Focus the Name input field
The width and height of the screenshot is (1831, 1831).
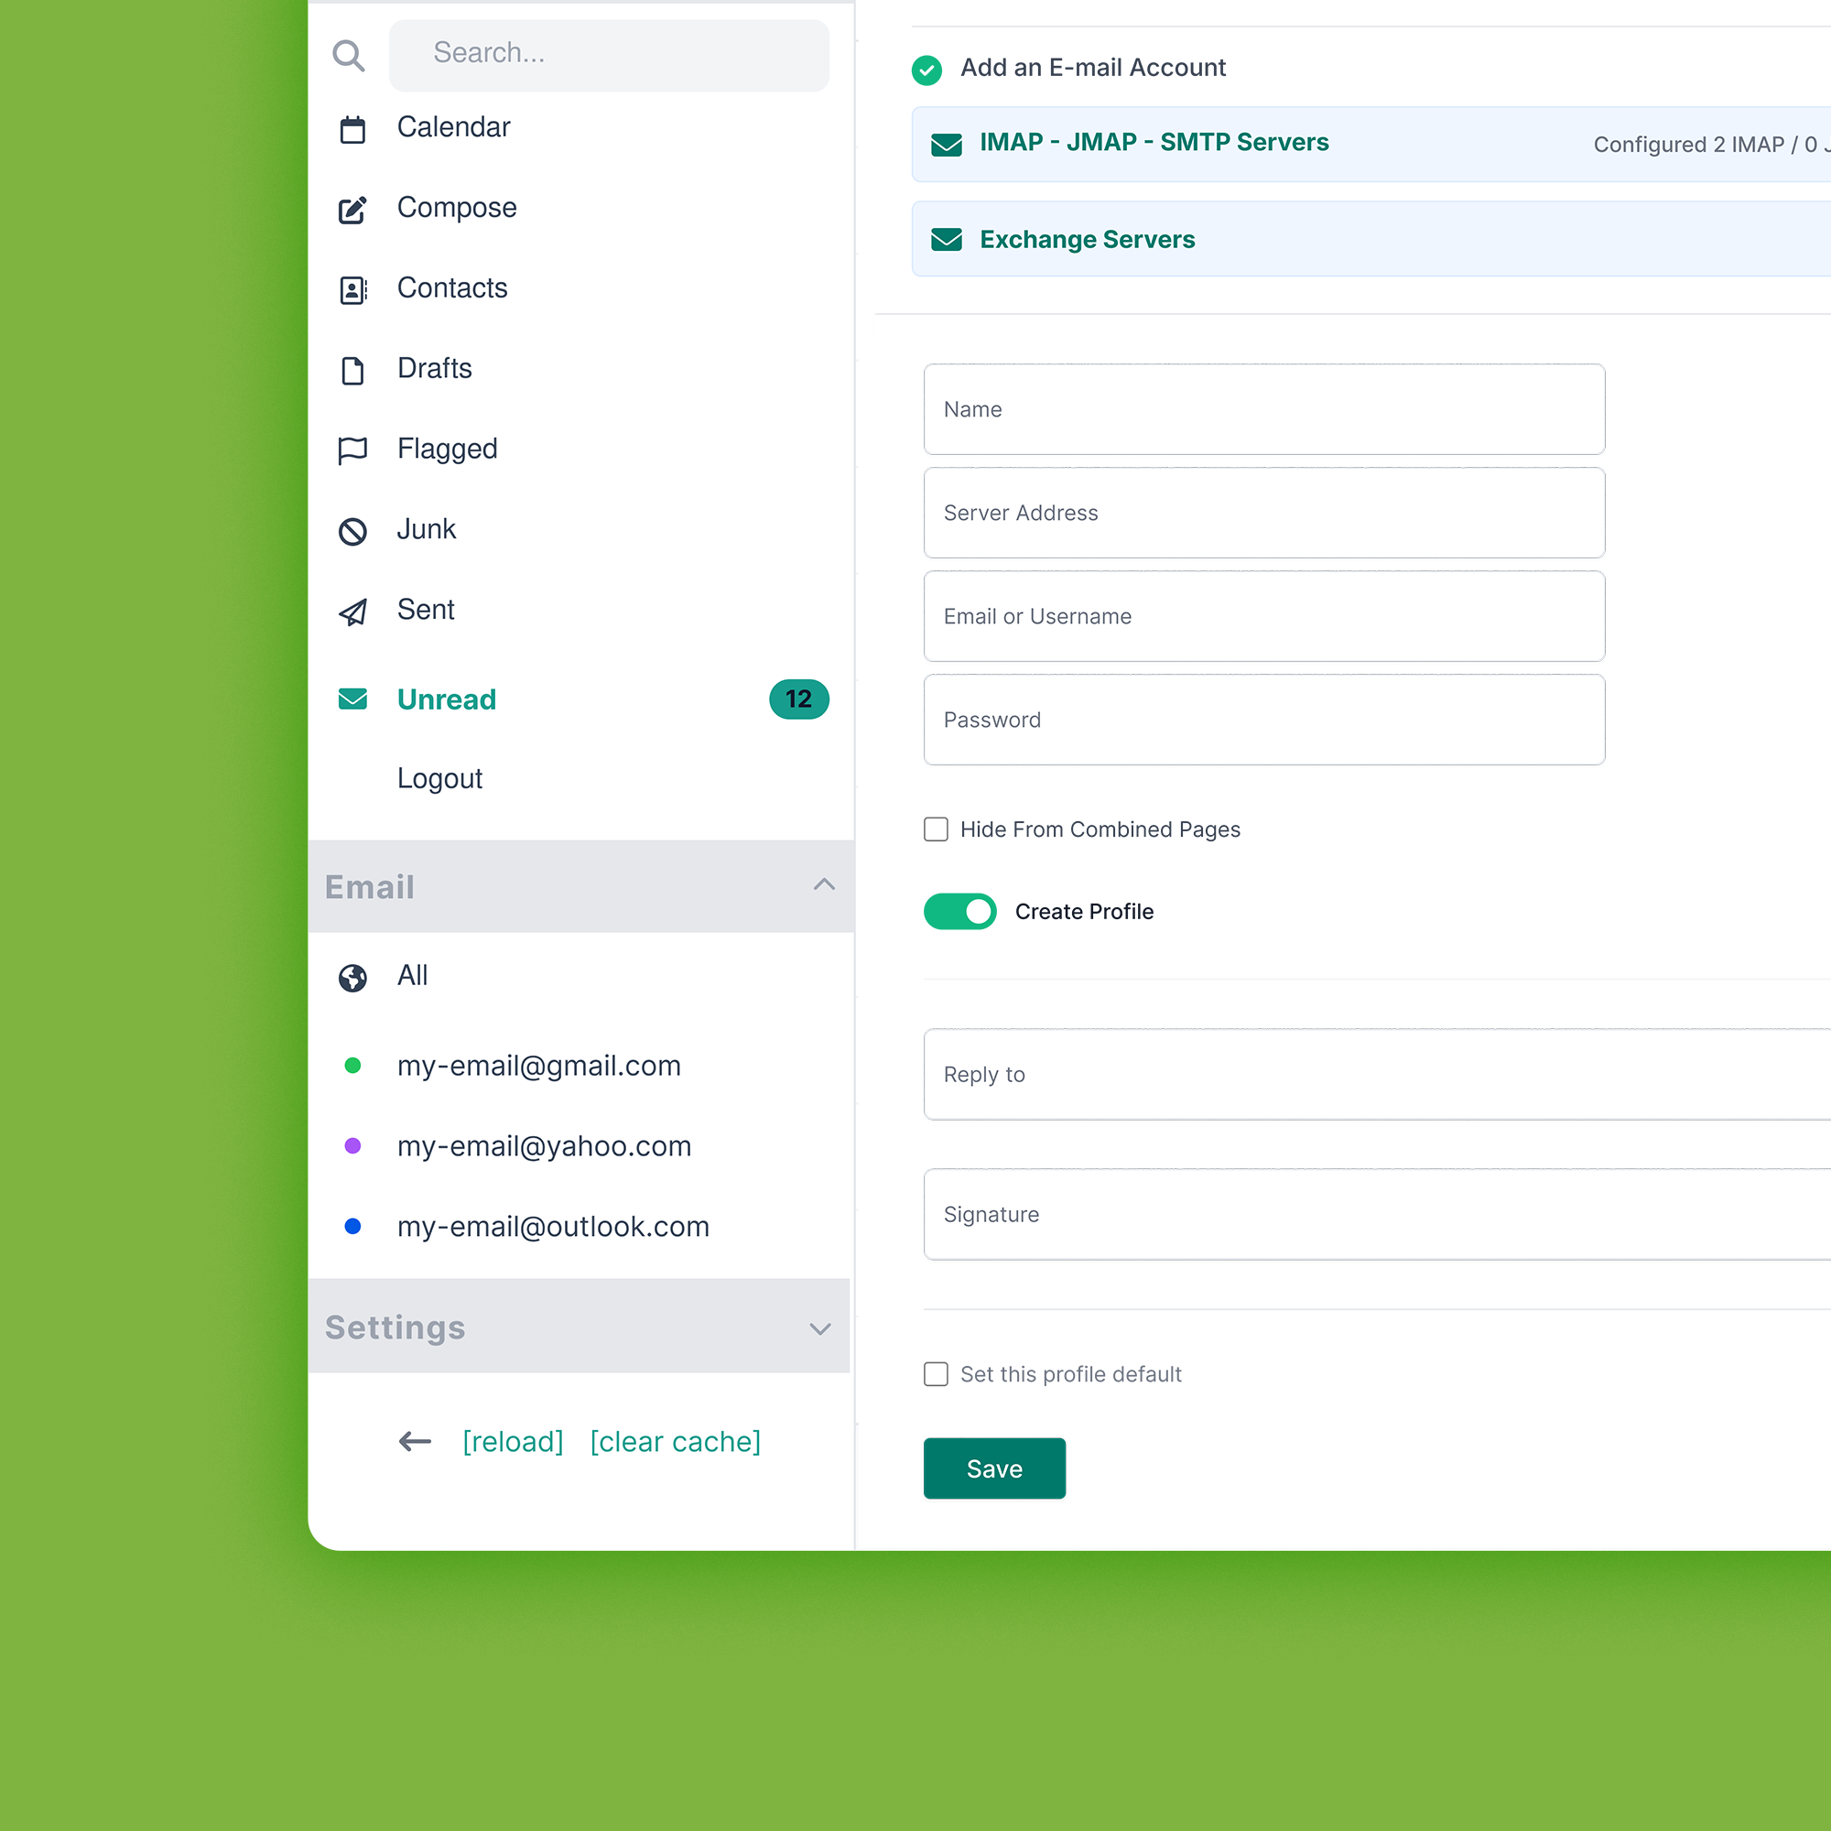tap(1263, 409)
